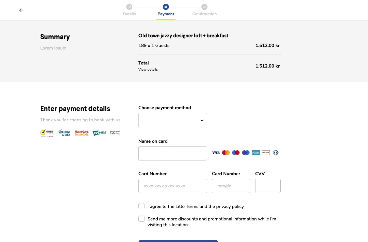Open the payment method dropdown
368x242 pixels.
click(x=172, y=120)
